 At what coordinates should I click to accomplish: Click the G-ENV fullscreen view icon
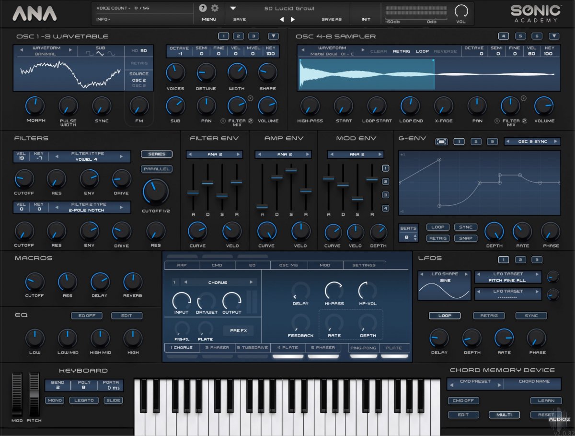point(442,142)
